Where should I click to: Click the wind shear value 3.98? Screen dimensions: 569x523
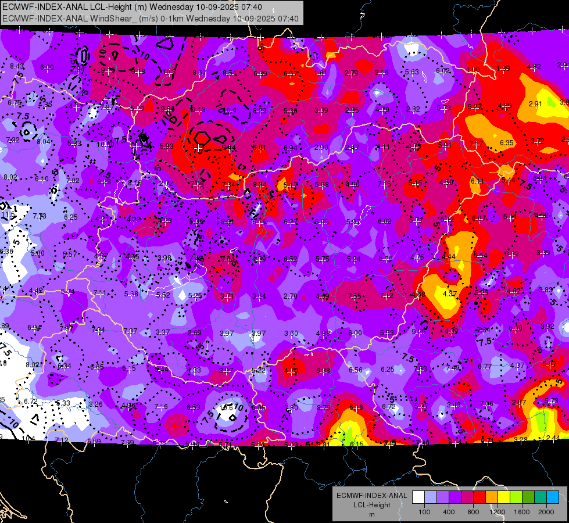pos(164,257)
